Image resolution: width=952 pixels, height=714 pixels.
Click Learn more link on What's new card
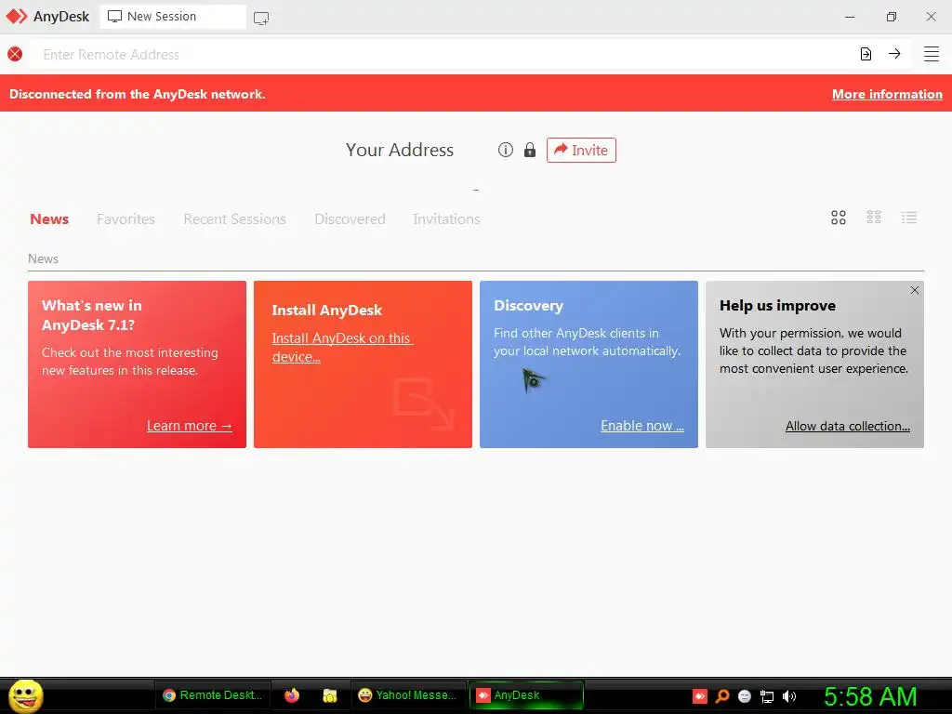click(190, 426)
